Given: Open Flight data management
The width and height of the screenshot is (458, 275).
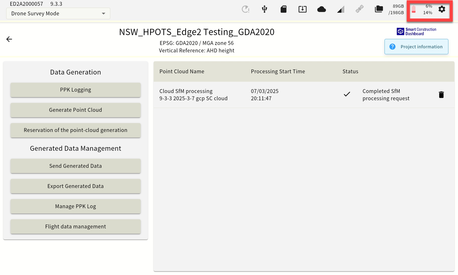Looking at the screenshot, I should click(x=75, y=227).
